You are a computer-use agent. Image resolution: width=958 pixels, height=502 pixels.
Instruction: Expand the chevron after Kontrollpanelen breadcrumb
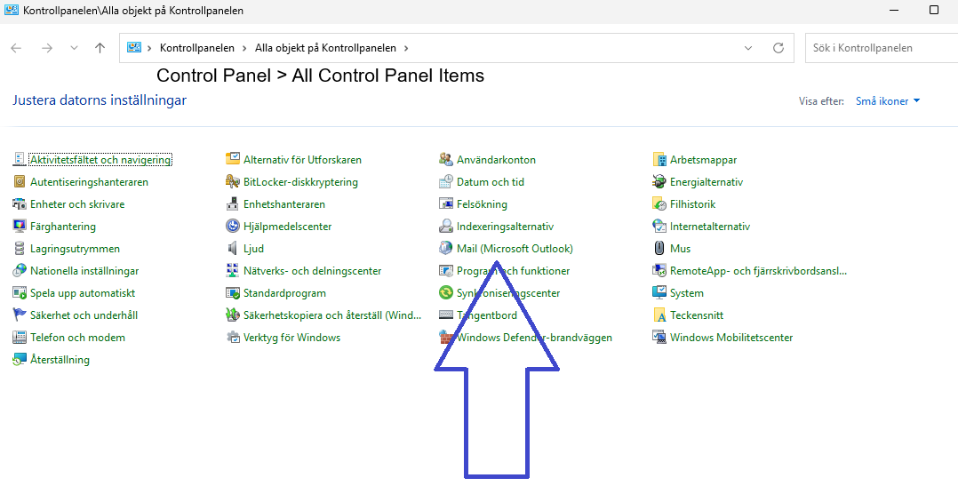point(244,48)
